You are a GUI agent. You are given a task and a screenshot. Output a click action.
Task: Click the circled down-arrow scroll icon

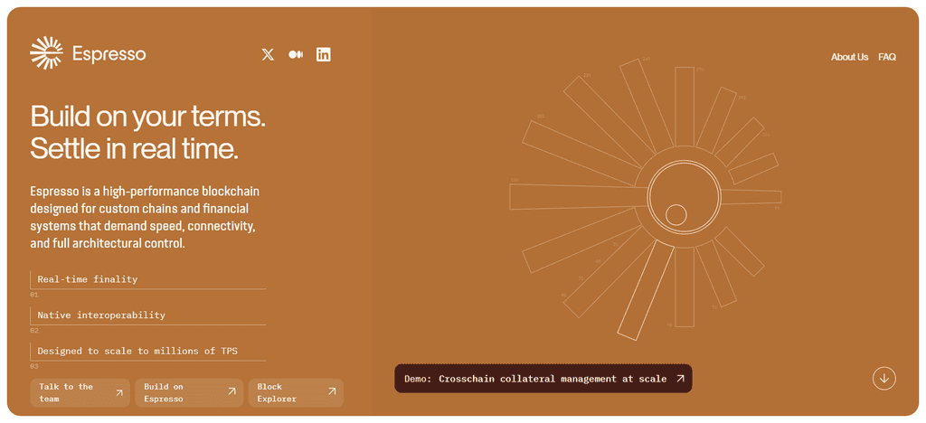884,378
